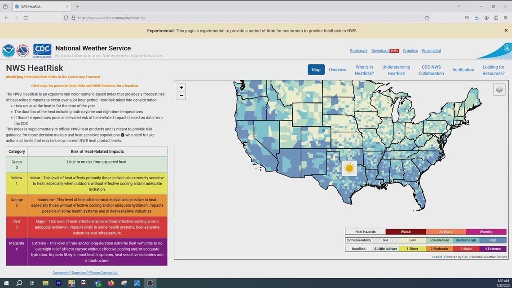The height and width of the screenshot is (288, 512).
Task: Toggle the Heat Hazards legend layer
Action: [365, 231]
